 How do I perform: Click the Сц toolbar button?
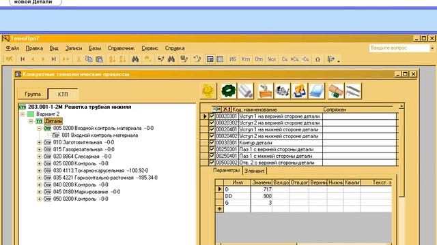click(285, 59)
